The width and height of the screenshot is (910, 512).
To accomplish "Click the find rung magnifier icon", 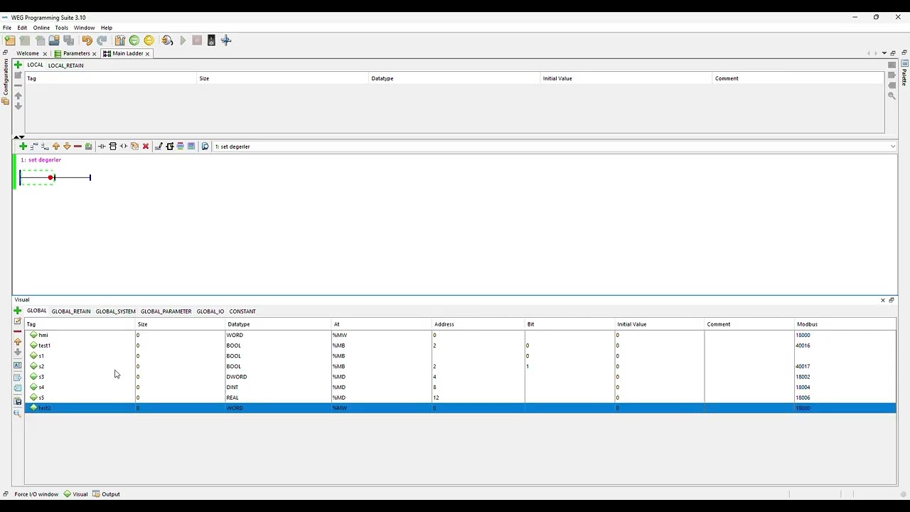I will [205, 146].
